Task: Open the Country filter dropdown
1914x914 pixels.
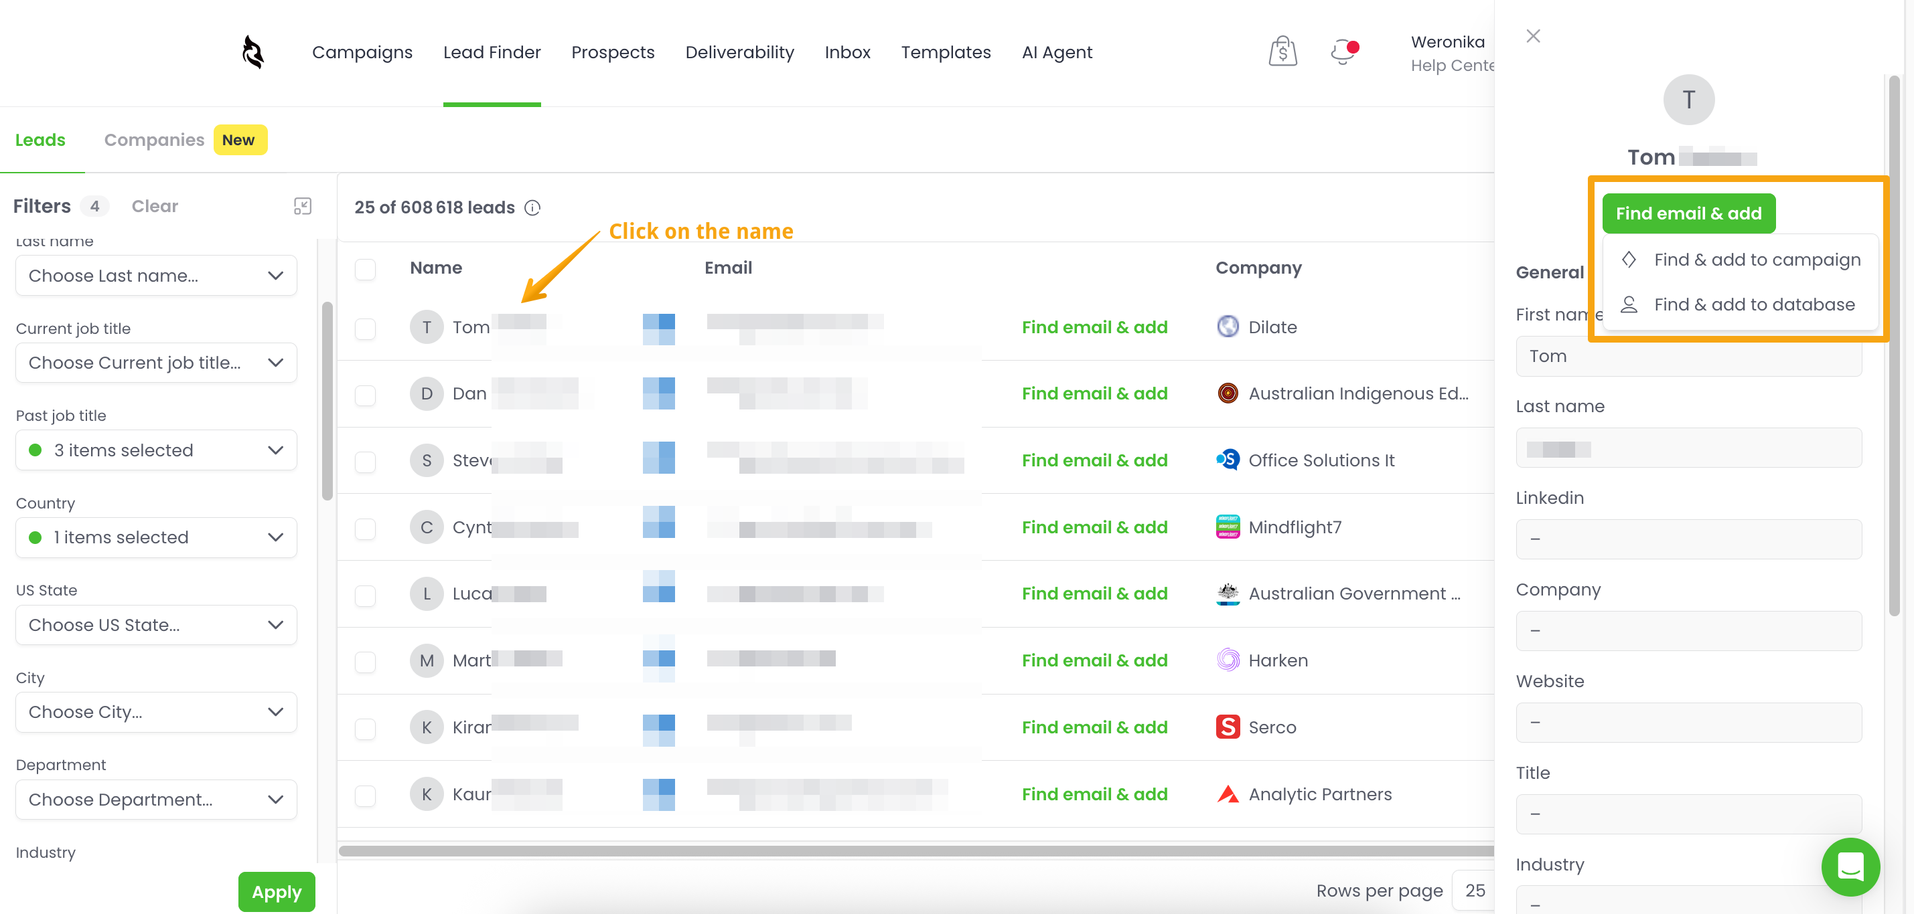Action: click(156, 537)
